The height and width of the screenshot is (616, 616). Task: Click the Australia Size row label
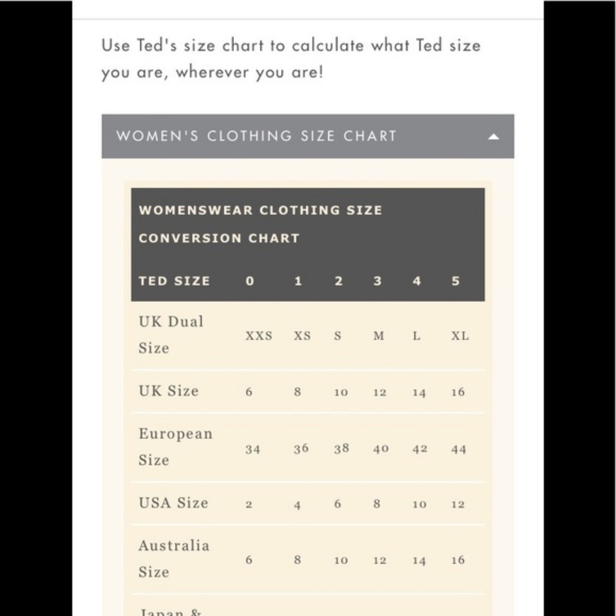coord(174,559)
